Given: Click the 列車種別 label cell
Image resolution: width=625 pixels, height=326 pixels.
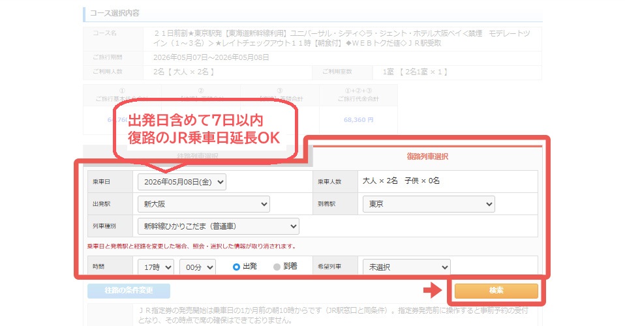Looking at the screenshot, I should [110, 226].
